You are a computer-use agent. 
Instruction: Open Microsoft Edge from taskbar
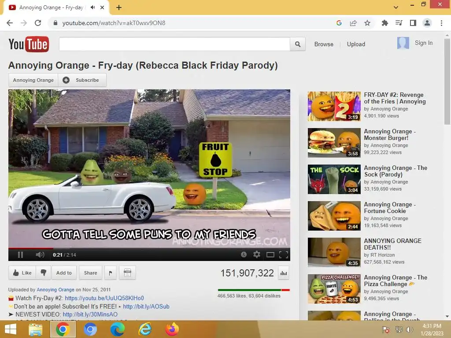click(x=117, y=329)
